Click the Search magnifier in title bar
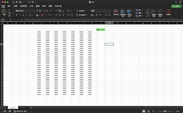This screenshot has width=183, height=113. [x=176, y=2]
